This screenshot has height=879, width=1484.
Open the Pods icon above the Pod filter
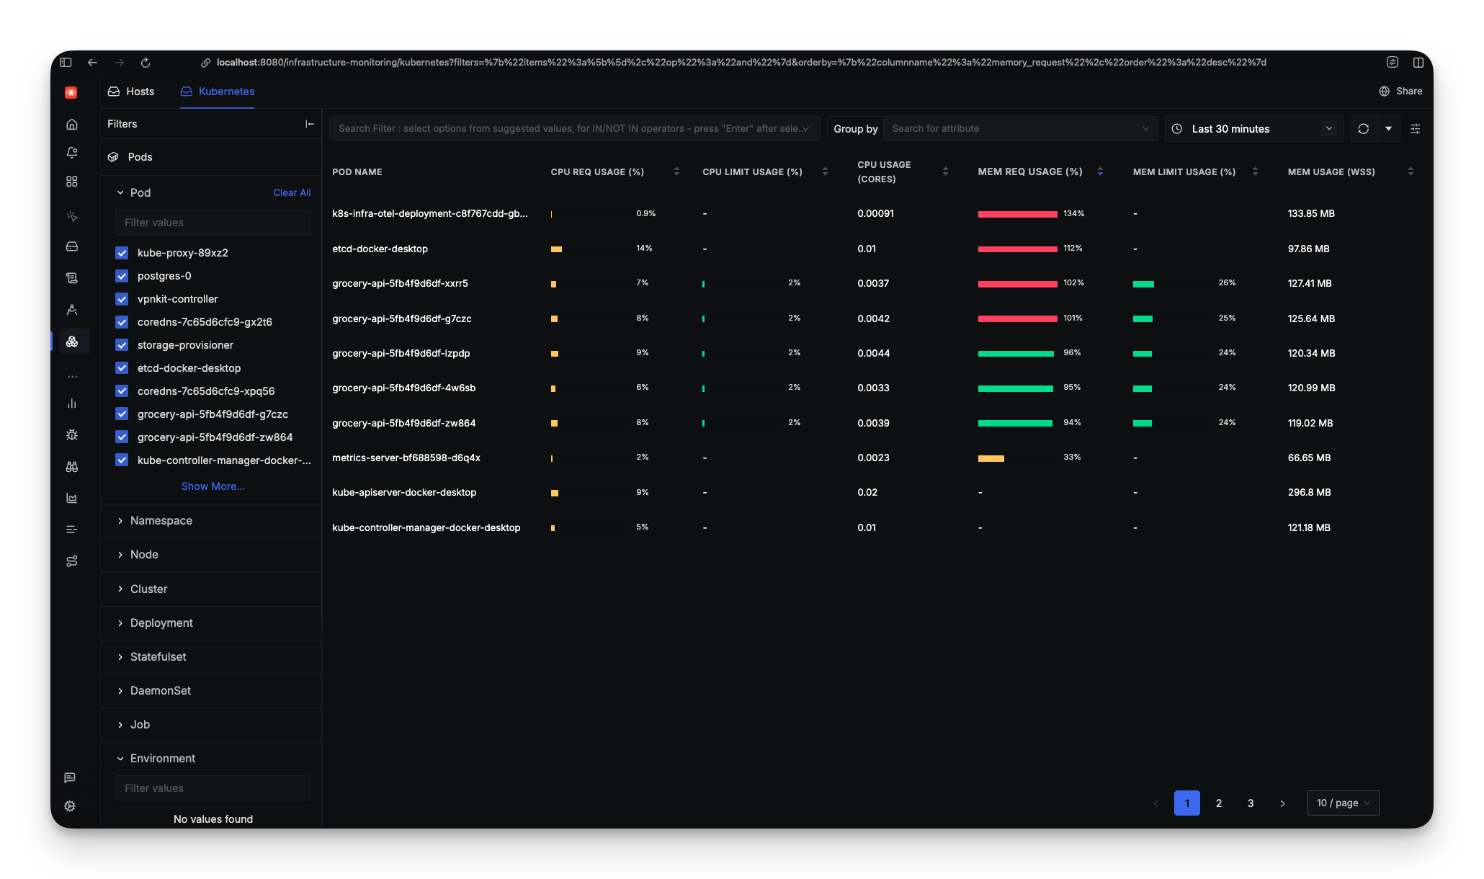point(114,156)
